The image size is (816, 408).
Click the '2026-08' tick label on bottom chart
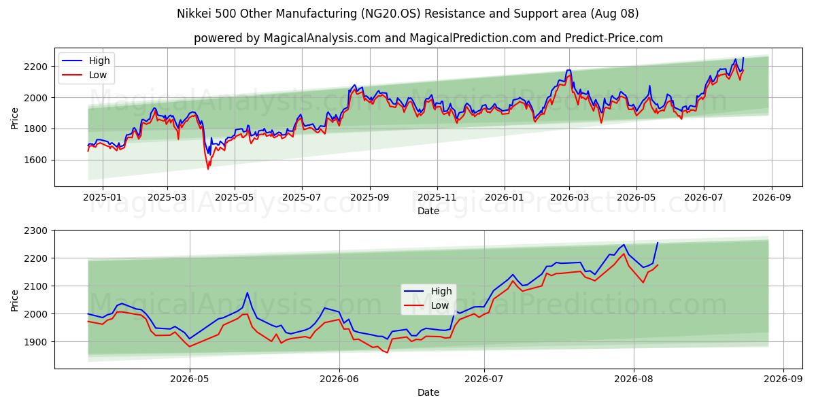(634, 379)
